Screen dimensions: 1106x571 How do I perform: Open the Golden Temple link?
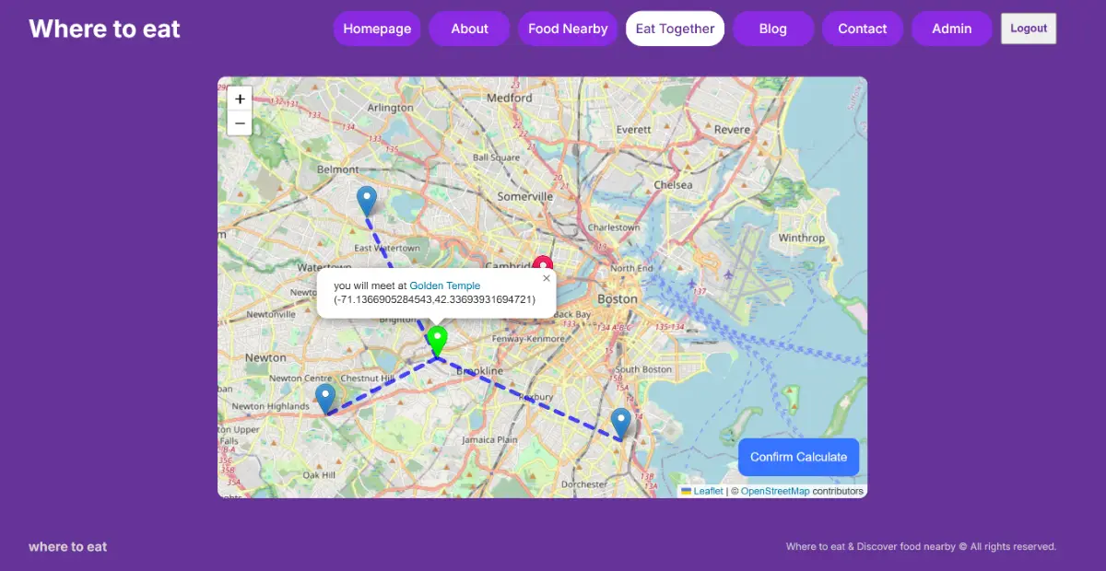[444, 286]
